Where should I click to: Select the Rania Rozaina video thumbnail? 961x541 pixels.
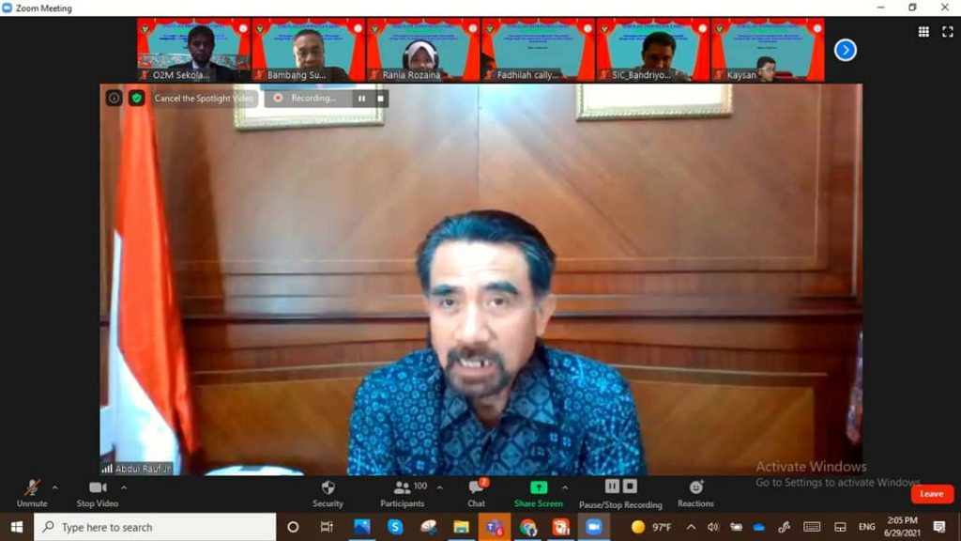pyautogui.click(x=423, y=50)
